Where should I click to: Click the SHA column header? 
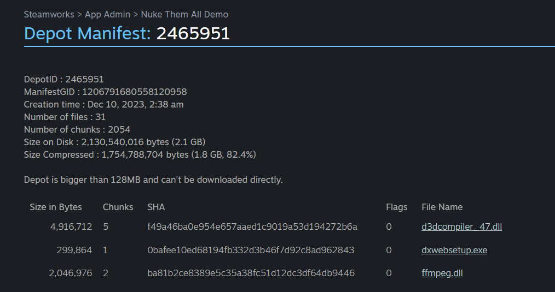(156, 207)
